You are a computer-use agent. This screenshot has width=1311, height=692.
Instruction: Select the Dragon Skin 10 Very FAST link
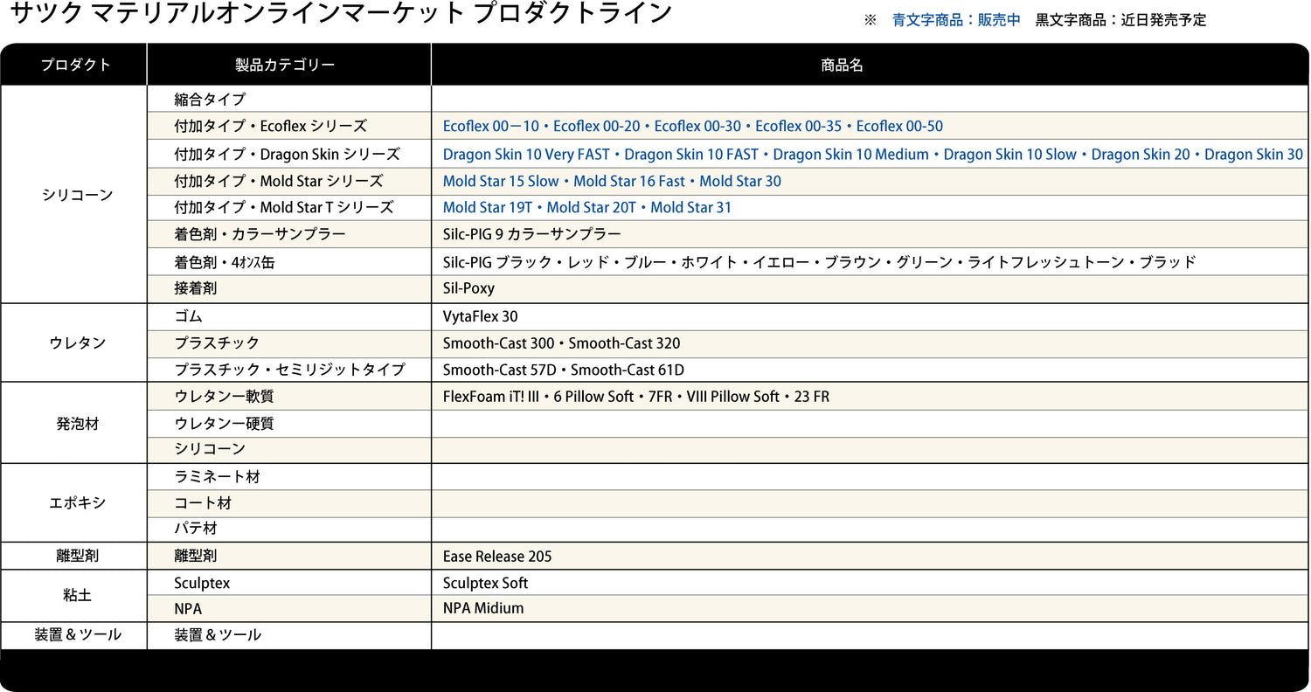526,155
